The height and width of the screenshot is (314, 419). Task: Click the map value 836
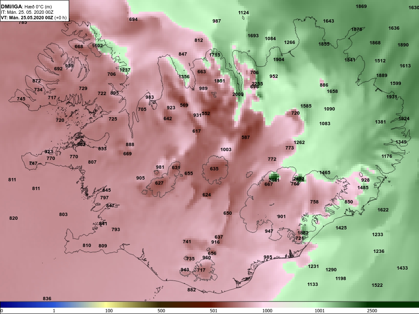point(47,299)
